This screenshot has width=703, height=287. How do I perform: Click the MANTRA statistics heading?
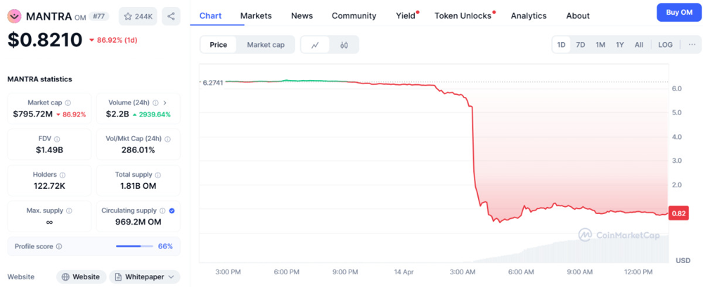coord(40,79)
